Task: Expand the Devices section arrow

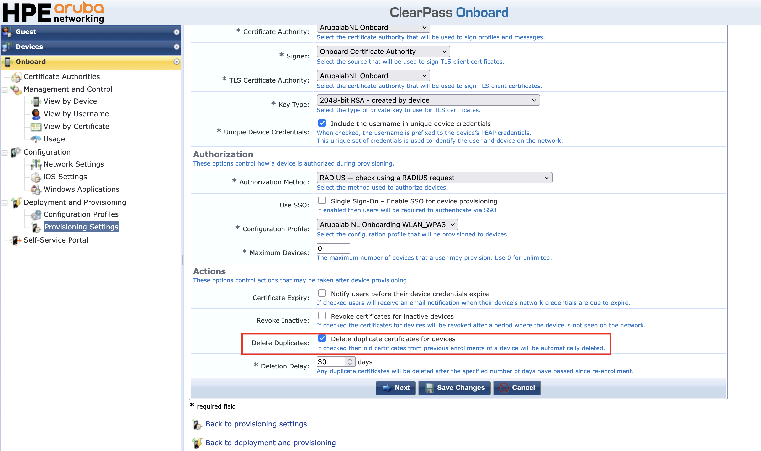Action: pos(177,47)
